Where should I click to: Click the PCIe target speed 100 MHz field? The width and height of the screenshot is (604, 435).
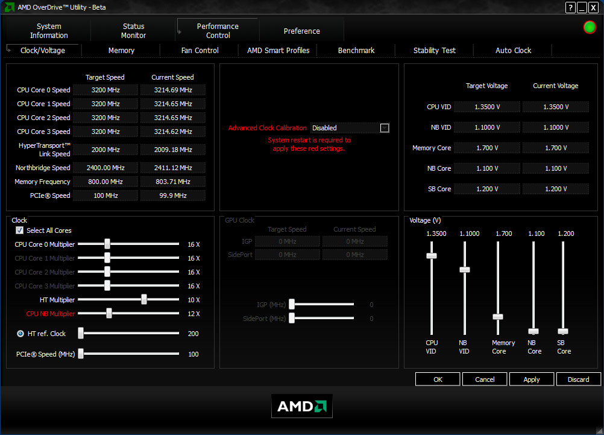[x=105, y=195]
